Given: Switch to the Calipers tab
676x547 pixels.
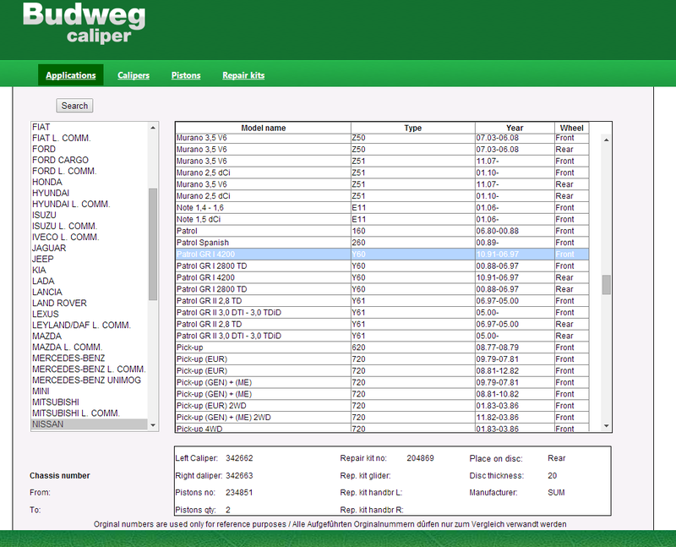Looking at the screenshot, I should tap(134, 75).
